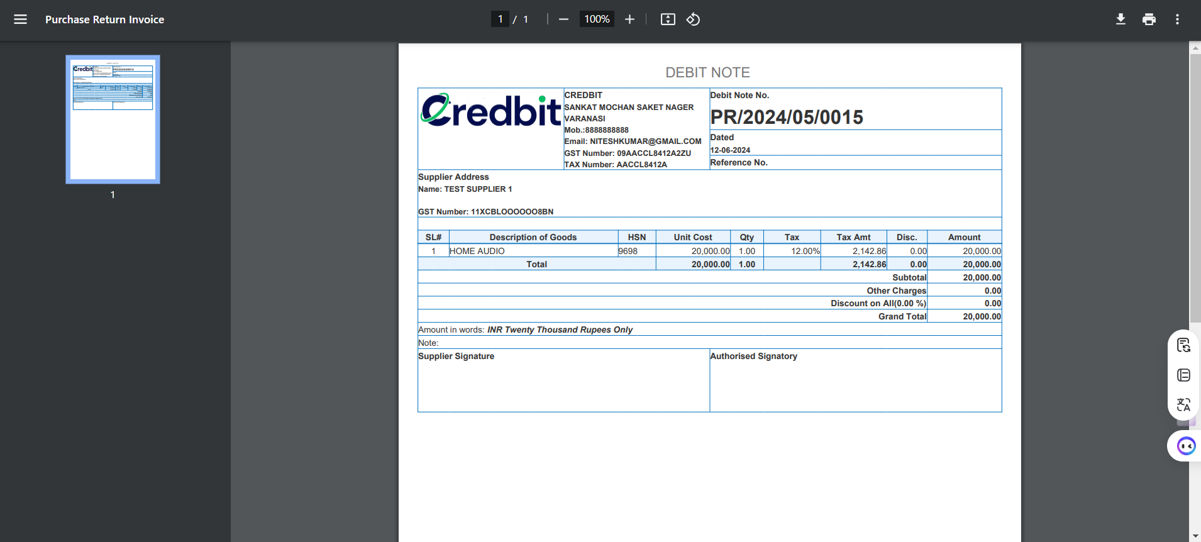
Task: Click the Subtotal label
Action: [x=909, y=277]
